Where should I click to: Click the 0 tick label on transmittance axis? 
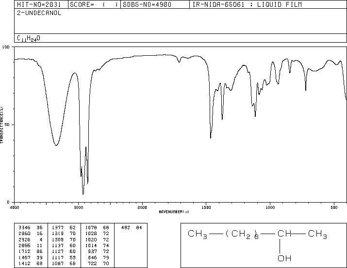8,202
